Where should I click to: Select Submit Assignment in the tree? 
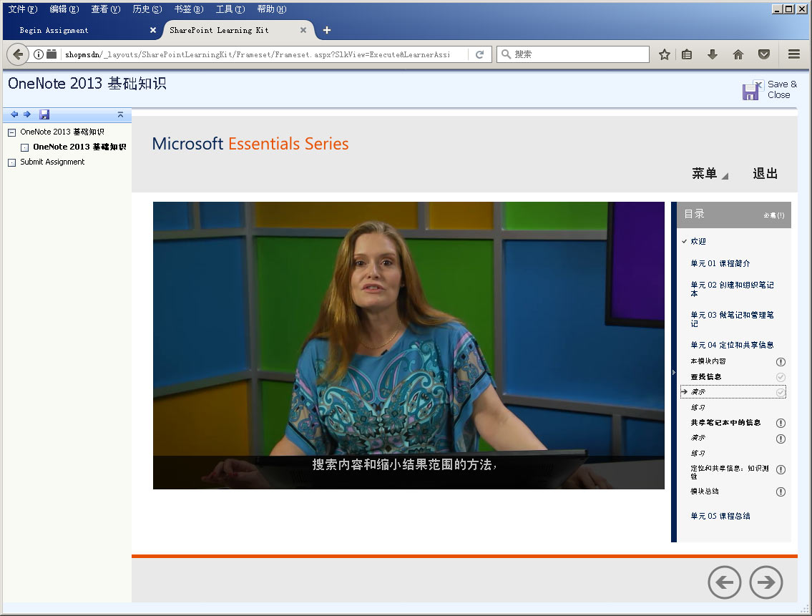click(52, 162)
